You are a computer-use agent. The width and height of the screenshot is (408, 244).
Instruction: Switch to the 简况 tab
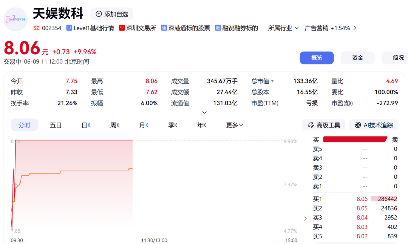coord(396,58)
